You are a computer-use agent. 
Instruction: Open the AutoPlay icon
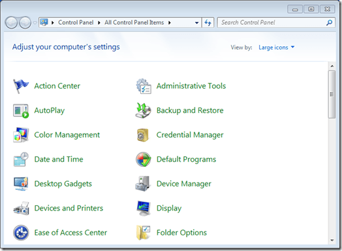coord(21,111)
